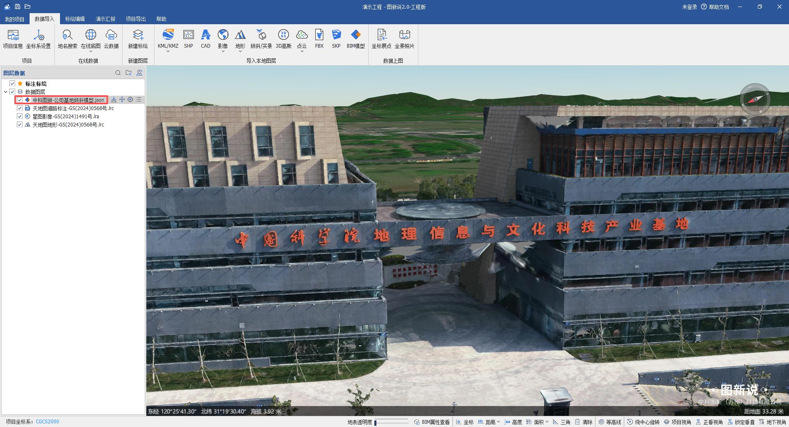Screen dimensions: 789x427
Task: Import a BIM模型 file
Action: coord(356,39)
